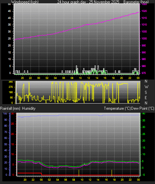Screen dimensions: 155x184
Task: Click the 100 value on the humidity axis
Action: point(5,113)
